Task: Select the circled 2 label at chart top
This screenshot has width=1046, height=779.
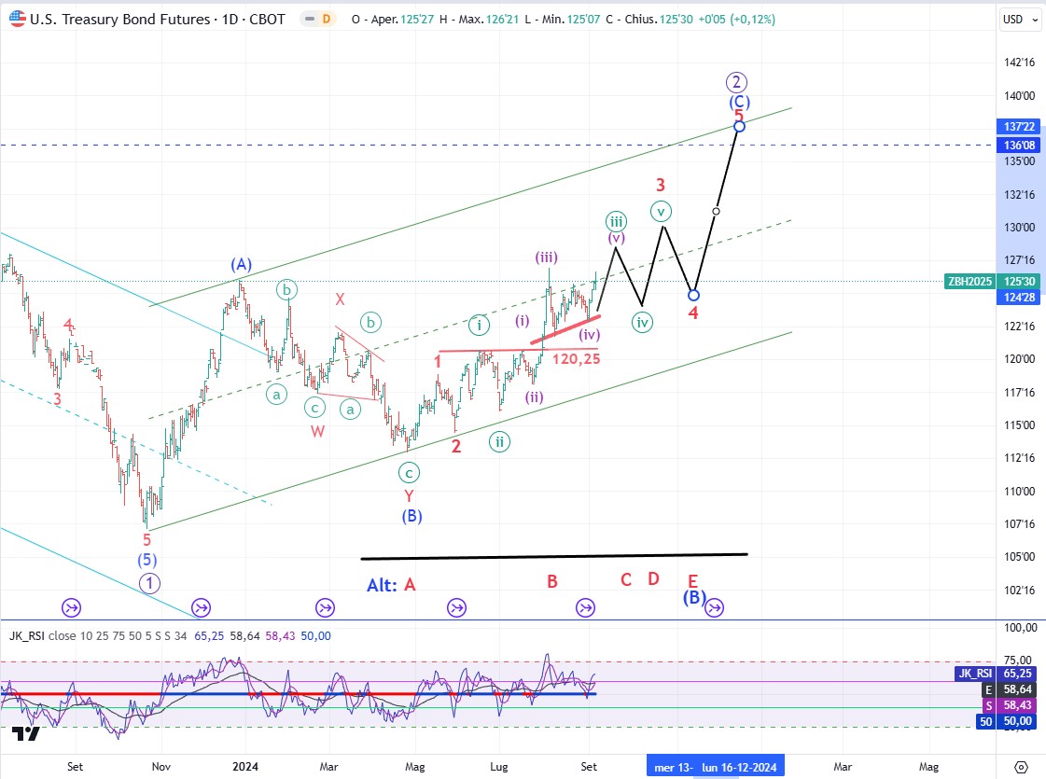Action: click(736, 83)
